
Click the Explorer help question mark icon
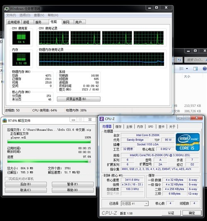click(205, 68)
